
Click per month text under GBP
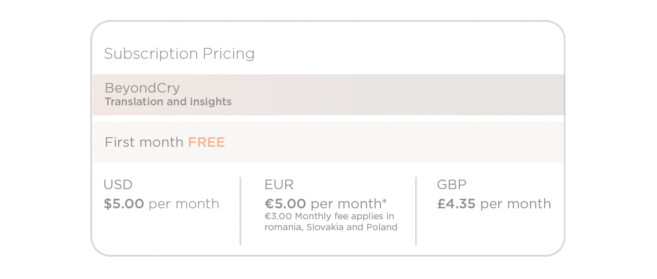[516, 204]
